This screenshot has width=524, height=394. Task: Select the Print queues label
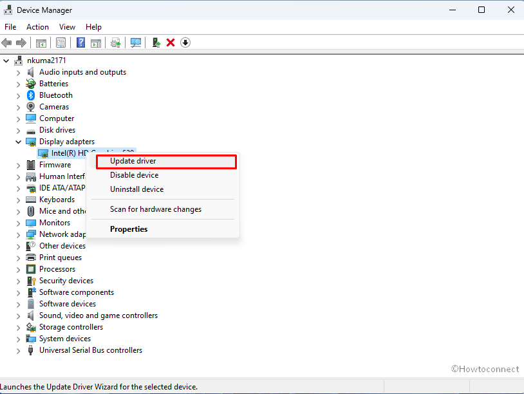tap(61, 258)
